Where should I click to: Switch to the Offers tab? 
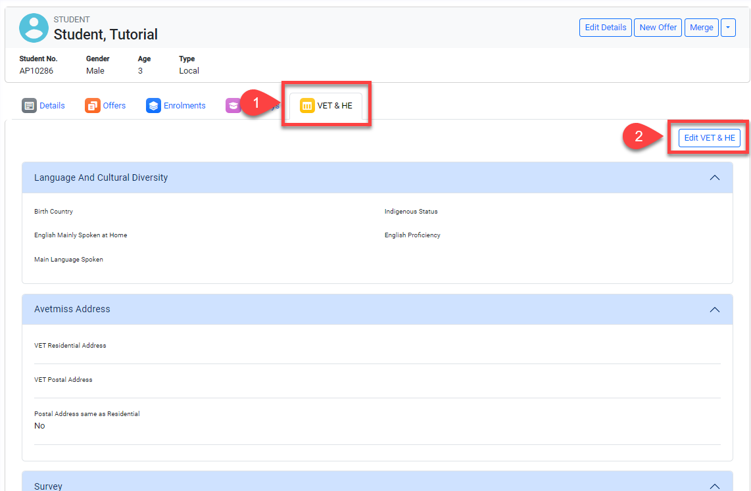(x=114, y=106)
